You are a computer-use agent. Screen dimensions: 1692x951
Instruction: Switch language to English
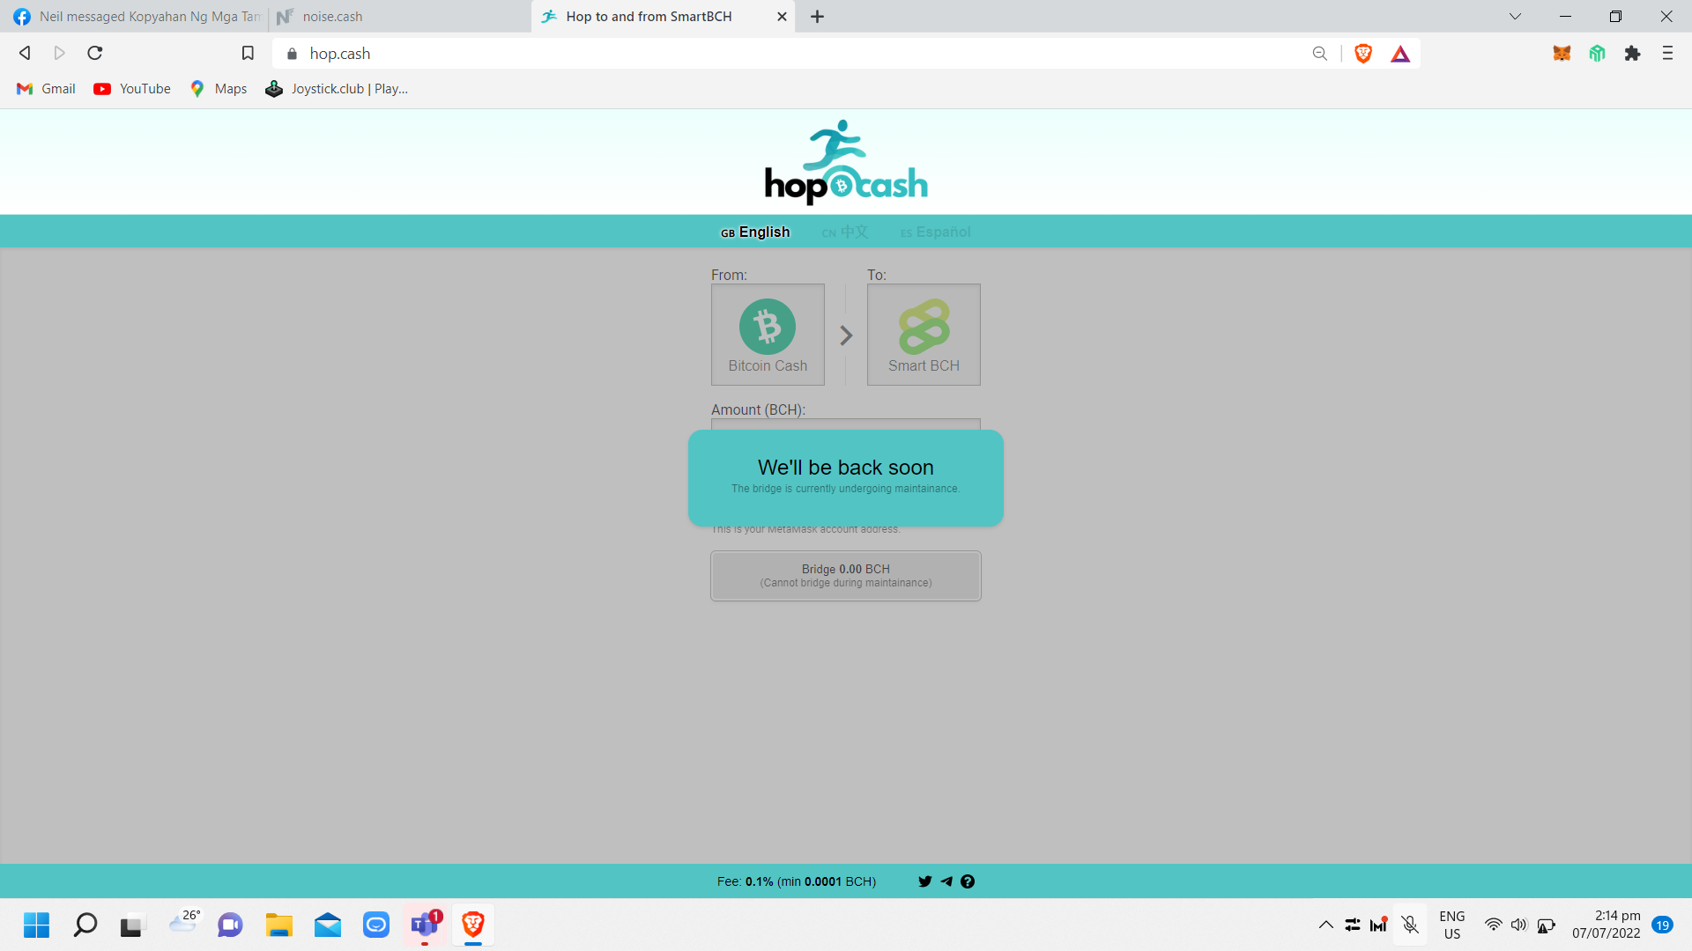(755, 232)
